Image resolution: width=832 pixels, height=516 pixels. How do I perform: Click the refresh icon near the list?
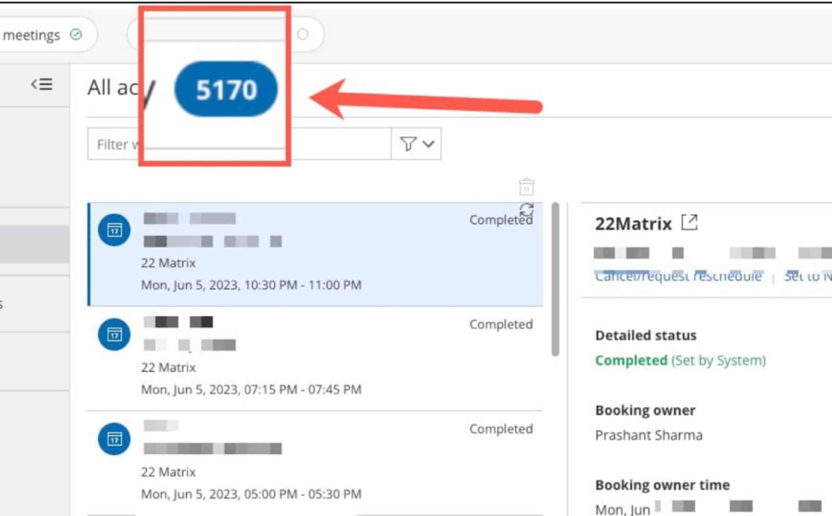527,210
